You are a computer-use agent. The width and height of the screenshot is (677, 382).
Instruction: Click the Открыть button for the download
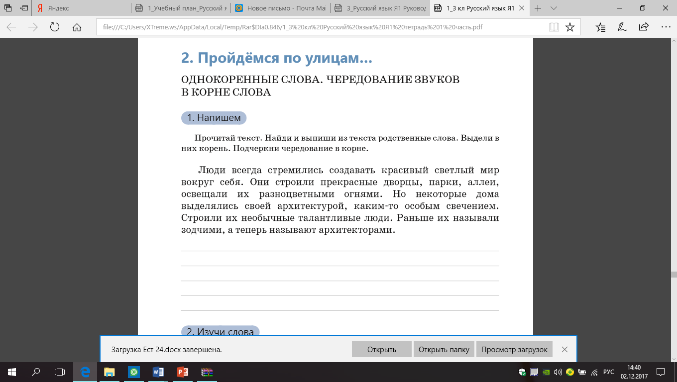click(x=382, y=349)
